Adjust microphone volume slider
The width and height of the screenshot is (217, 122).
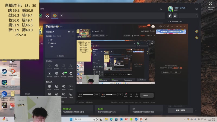tap(88, 94)
